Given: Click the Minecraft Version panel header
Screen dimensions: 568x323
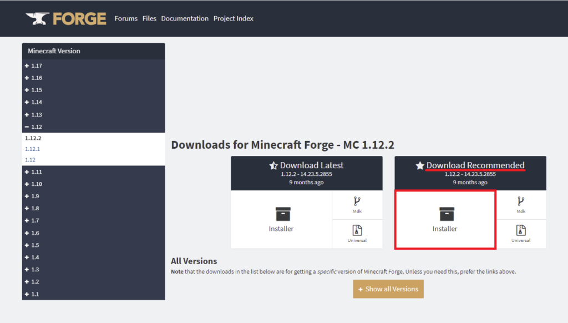Looking at the screenshot, I should coord(93,51).
